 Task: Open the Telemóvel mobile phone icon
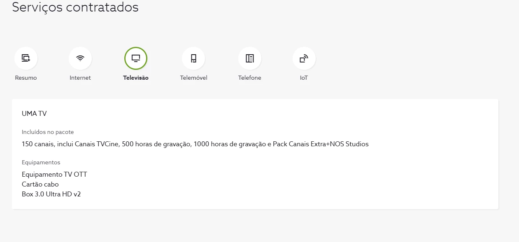click(x=193, y=58)
